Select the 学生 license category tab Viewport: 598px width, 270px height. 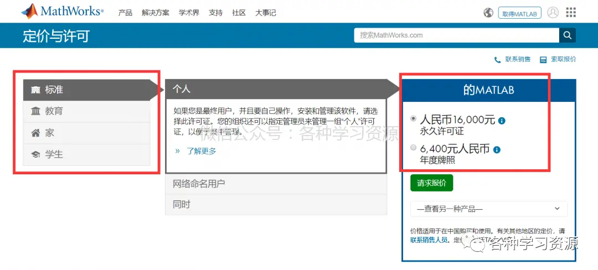click(x=86, y=154)
